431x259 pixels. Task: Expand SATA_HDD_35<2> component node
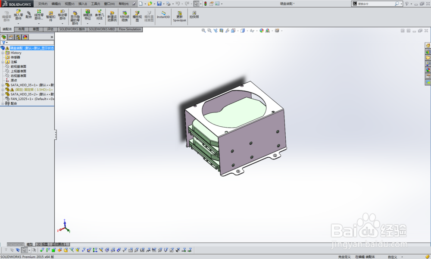3,94
